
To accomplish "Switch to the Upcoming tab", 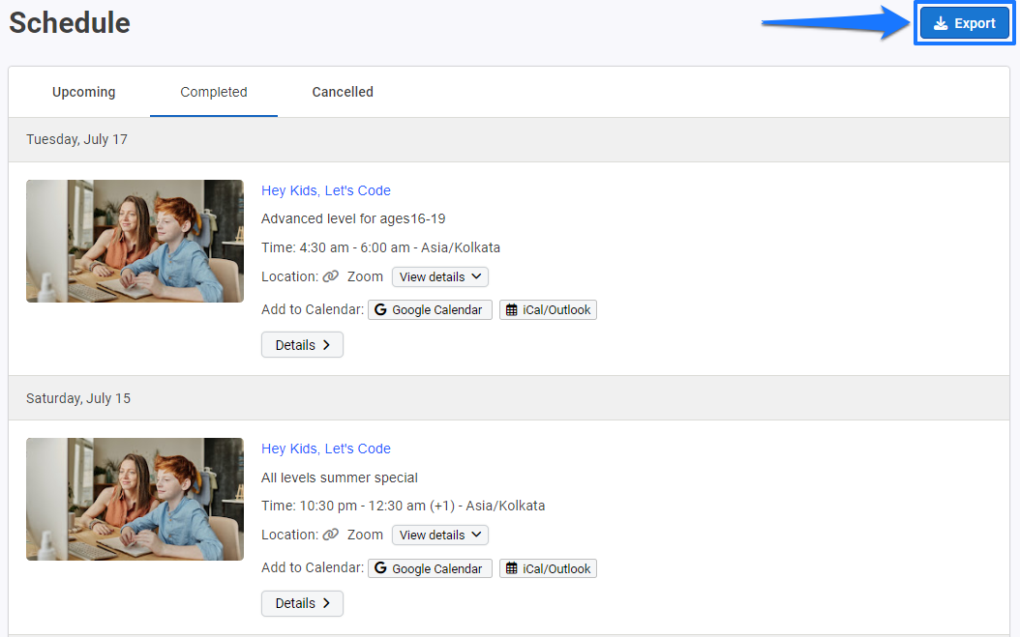I will [84, 92].
